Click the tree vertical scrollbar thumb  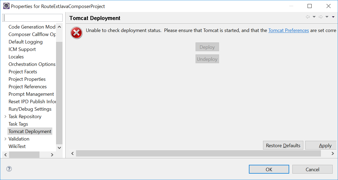tap(59, 93)
